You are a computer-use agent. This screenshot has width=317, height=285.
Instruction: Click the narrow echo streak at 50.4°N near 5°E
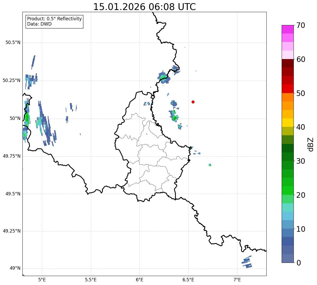33,62
